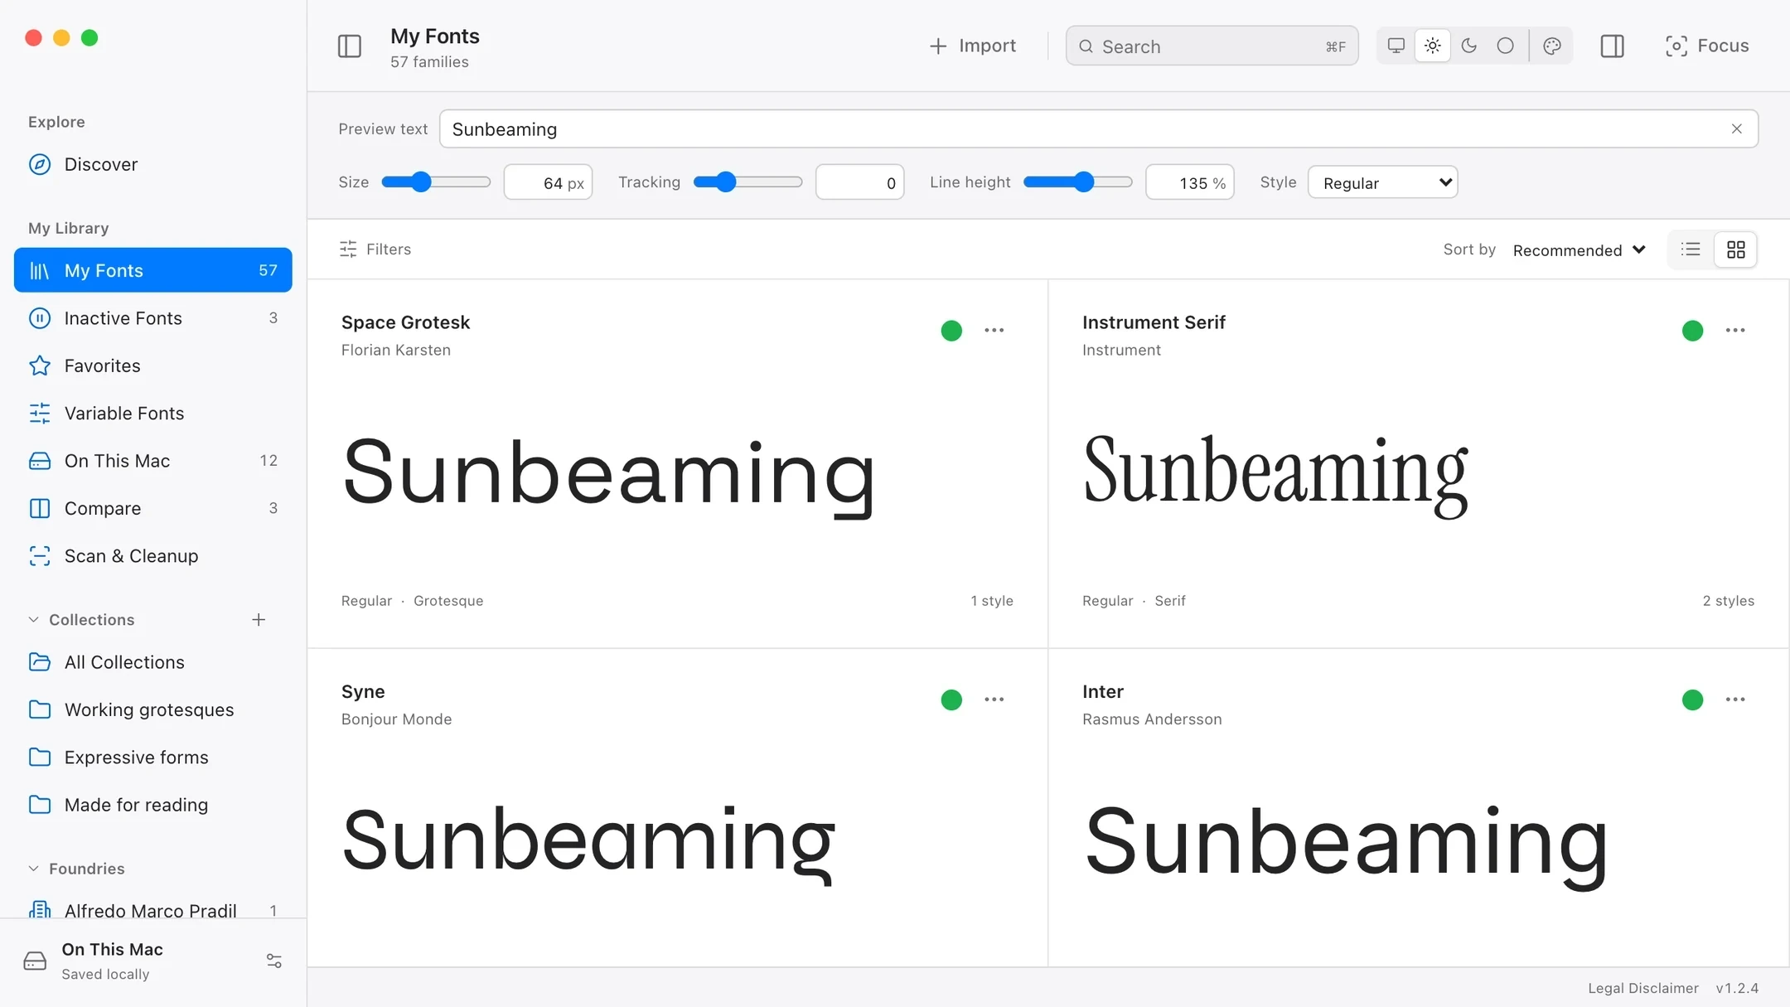This screenshot has width=1790, height=1007.
Task: Collapse the Collections section
Action: point(33,619)
